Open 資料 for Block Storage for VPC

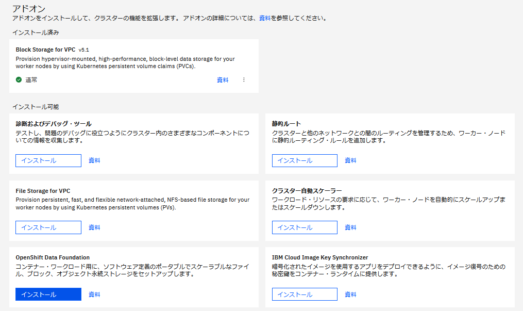point(223,80)
